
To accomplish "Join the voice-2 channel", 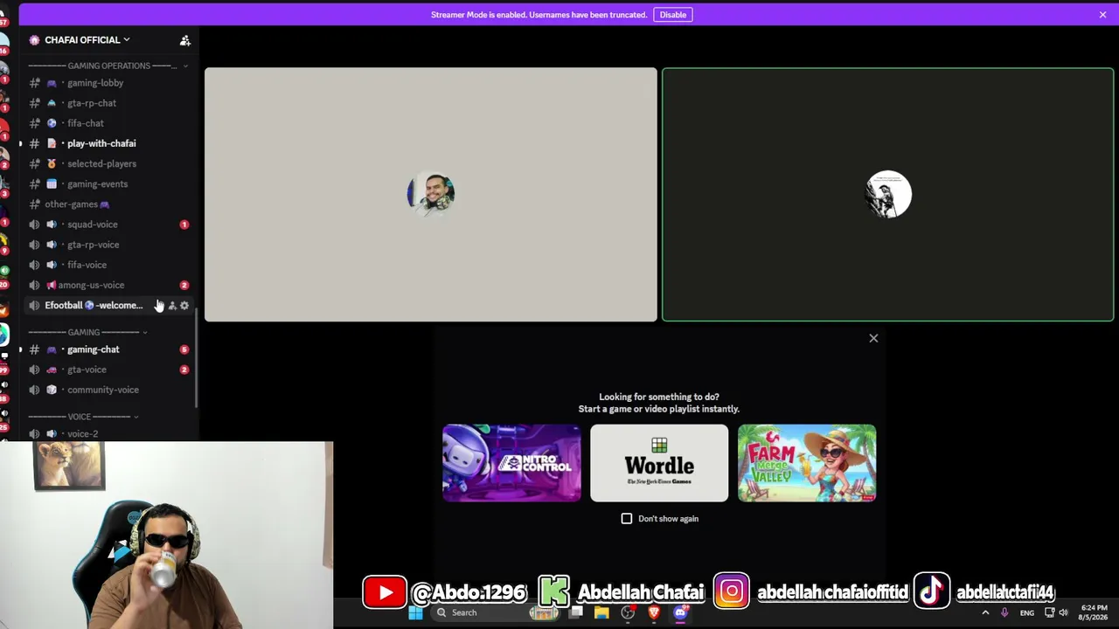I will pos(109,433).
